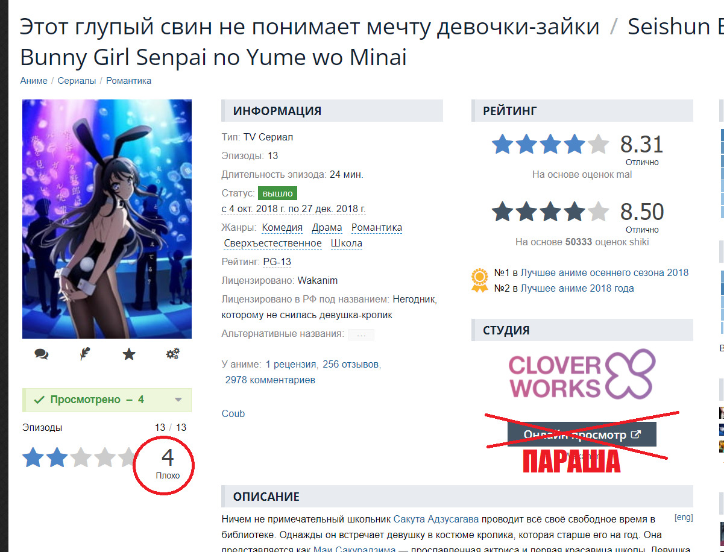Screen dimensions: 724x552
Task: Set user rating to first star
Action: click(33, 458)
